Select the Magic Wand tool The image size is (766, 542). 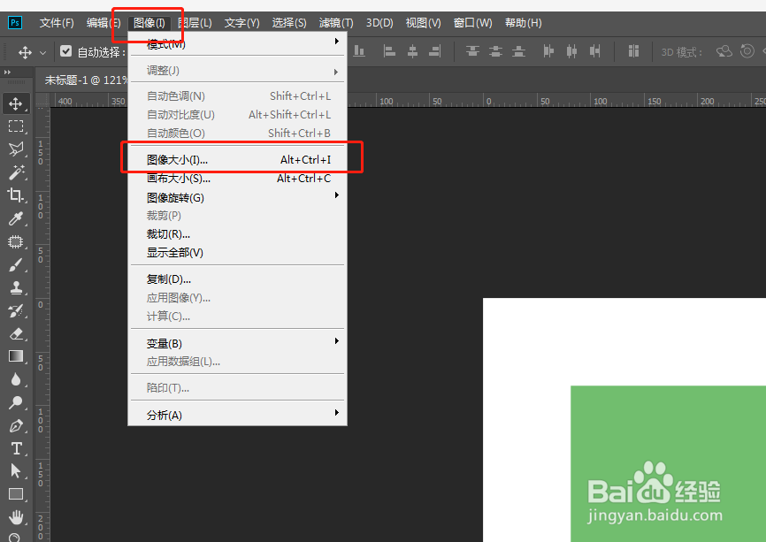[x=16, y=172]
